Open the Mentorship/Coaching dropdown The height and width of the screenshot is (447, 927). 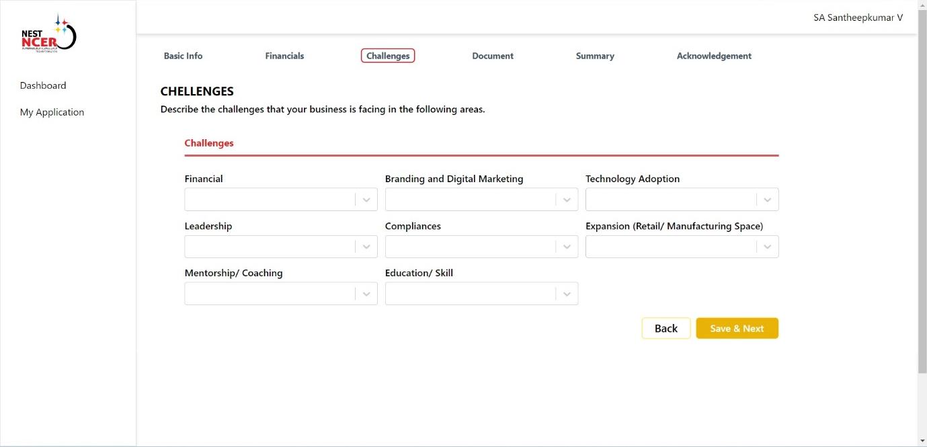pos(280,294)
